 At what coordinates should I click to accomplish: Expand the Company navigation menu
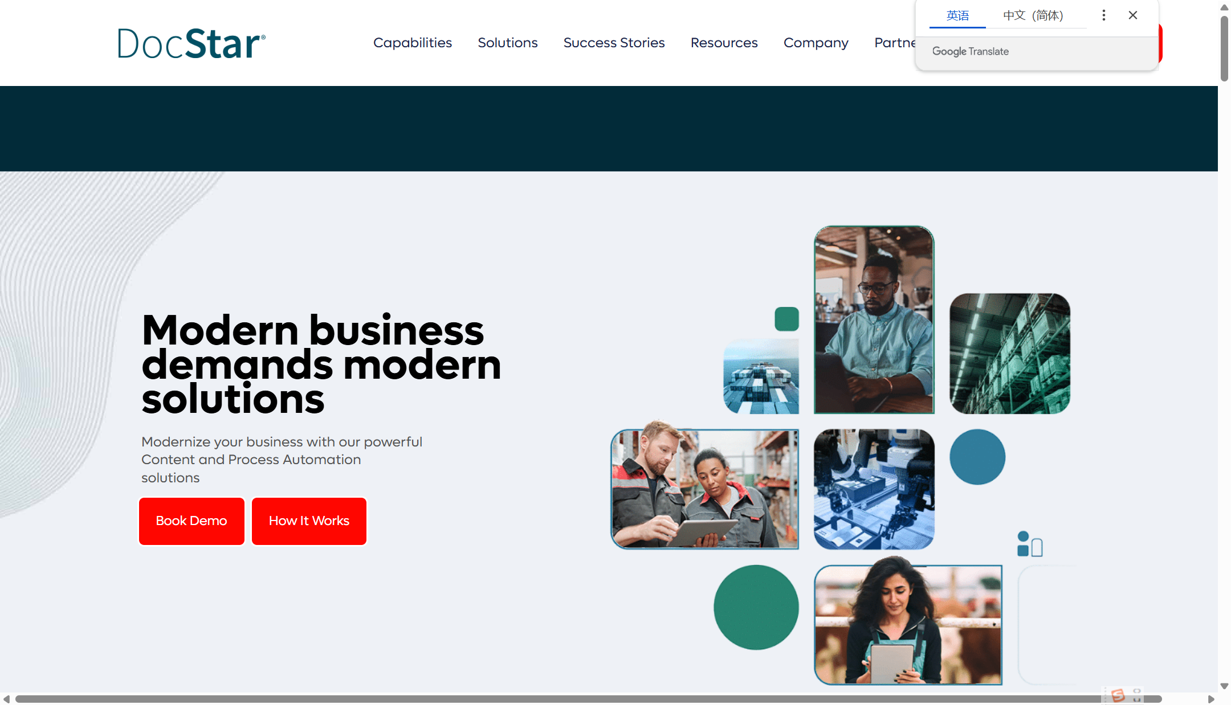point(816,43)
